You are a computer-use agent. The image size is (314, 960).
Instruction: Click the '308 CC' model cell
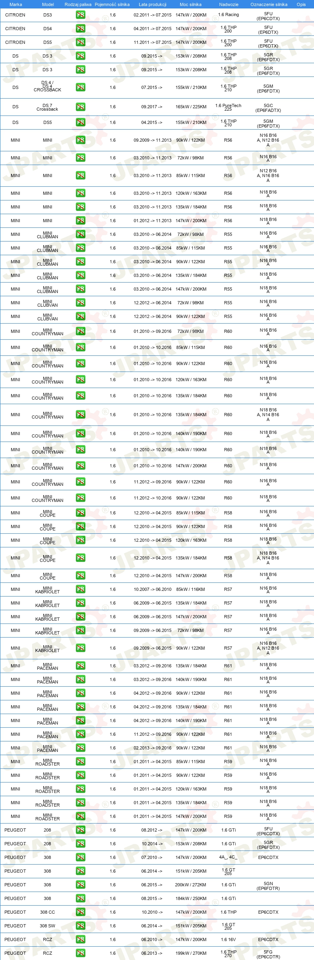47,912
